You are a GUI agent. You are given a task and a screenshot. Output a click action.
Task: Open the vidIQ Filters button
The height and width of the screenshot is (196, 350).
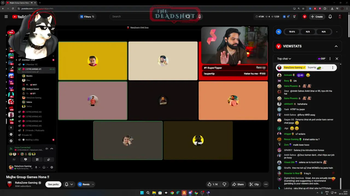pos(87,17)
